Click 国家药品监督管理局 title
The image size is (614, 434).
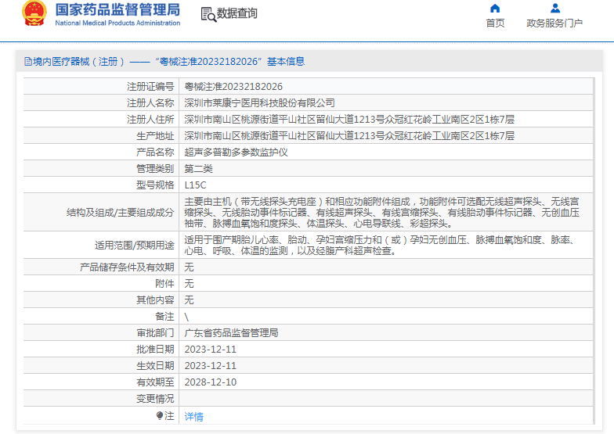coord(117,9)
